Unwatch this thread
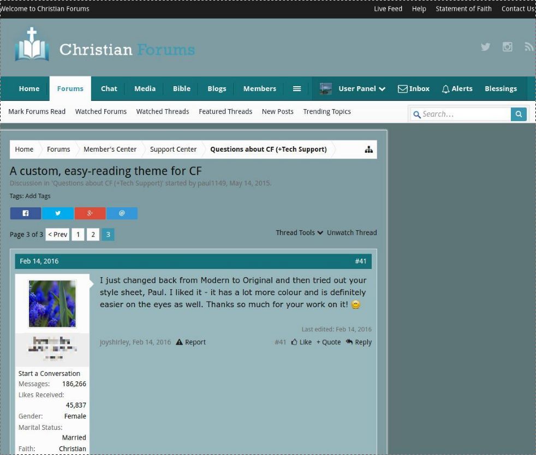Screen dimensions: 536x455 click(x=352, y=232)
